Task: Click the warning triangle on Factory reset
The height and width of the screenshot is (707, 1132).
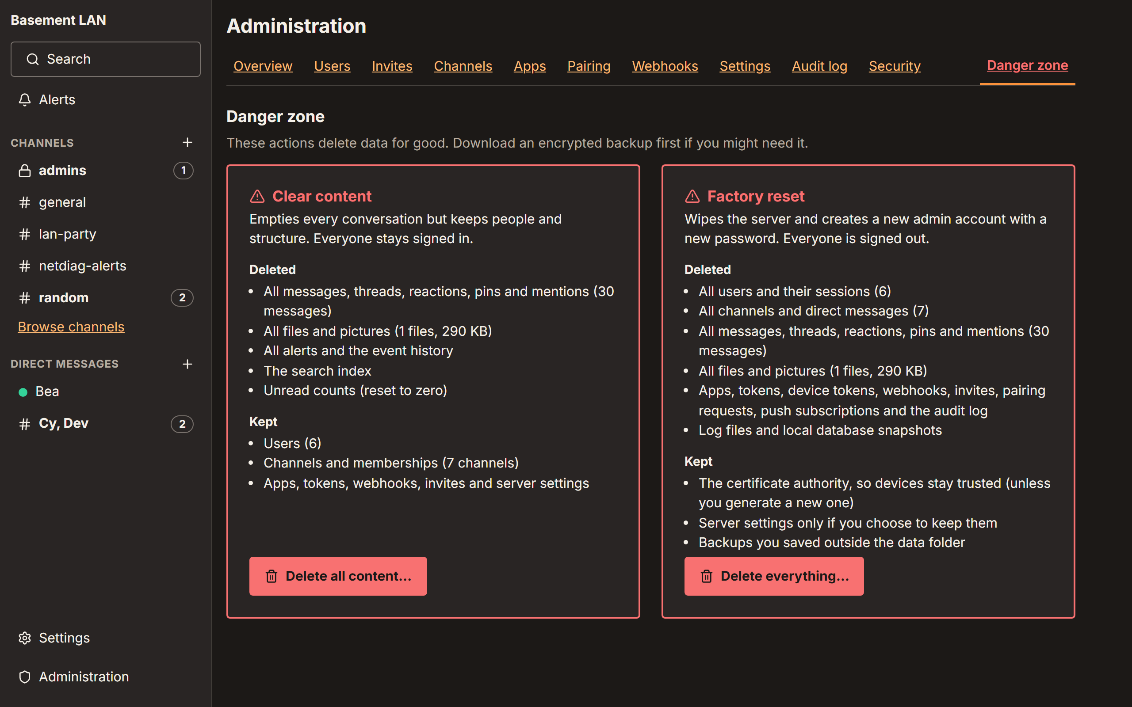Action: 692,196
